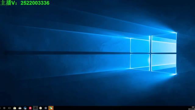Open the red NetEase music icon

30,108
